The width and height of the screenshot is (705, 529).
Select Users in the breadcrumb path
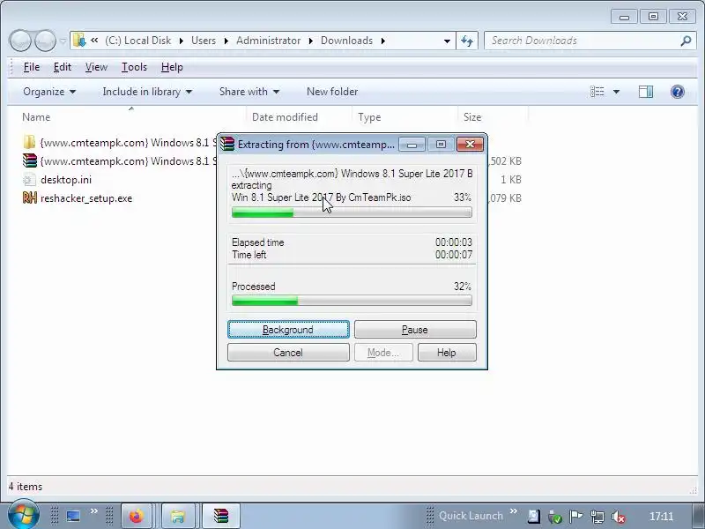click(x=204, y=41)
